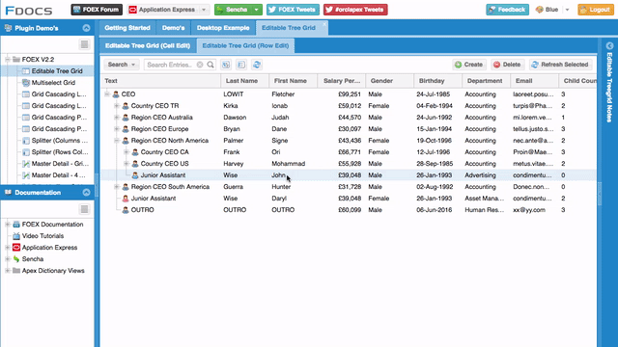The image size is (618, 347).
Task: Click the collapse all nodes toolbar icon
Action: [241, 65]
